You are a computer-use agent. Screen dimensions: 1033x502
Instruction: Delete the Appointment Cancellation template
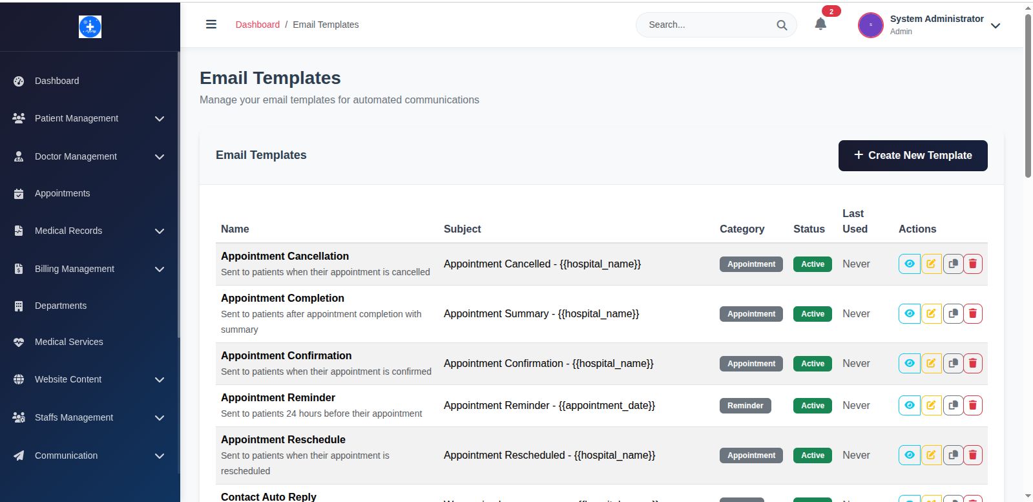pyautogui.click(x=973, y=264)
